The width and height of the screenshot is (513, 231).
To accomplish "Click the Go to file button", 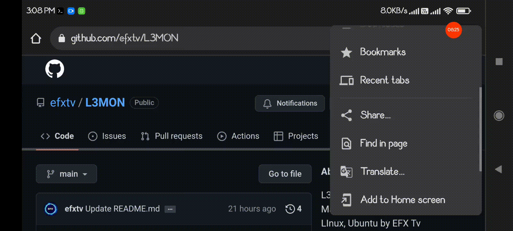I will click(285, 174).
